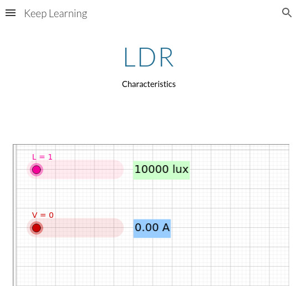The width and height of the screenshot is (296, 286).
Task: Click the L = 1 slider label
Action: click(x=42, y=157)
